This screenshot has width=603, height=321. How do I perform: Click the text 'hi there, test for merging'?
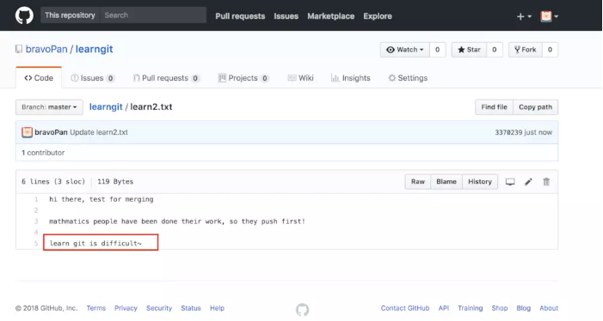pos(102,199)
